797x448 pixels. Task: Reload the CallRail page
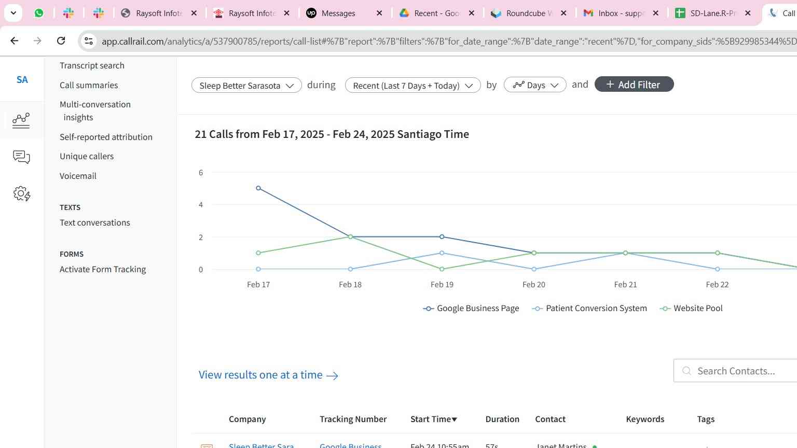[61, 40]
